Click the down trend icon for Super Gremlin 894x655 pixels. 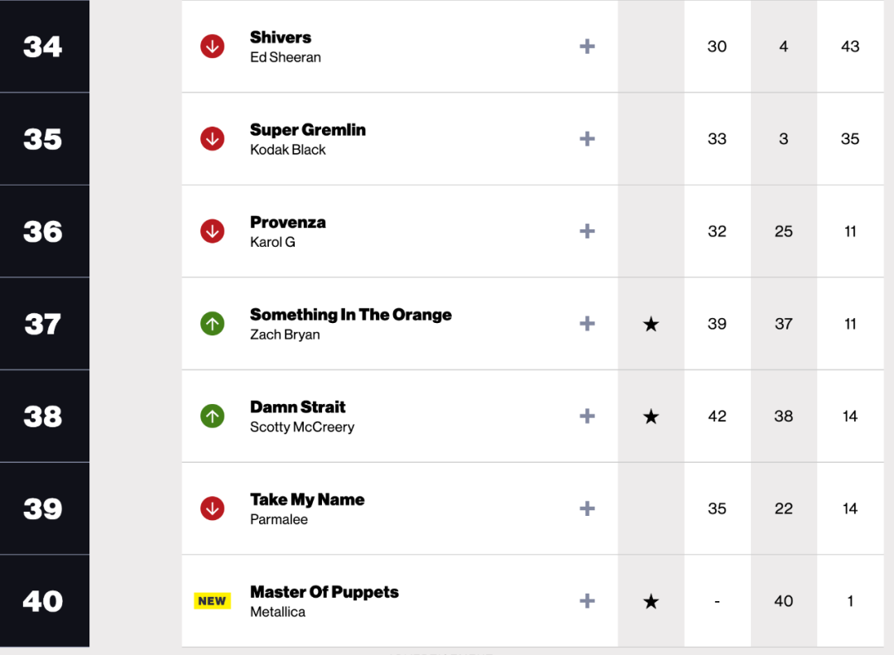click(x=213, y=139)
